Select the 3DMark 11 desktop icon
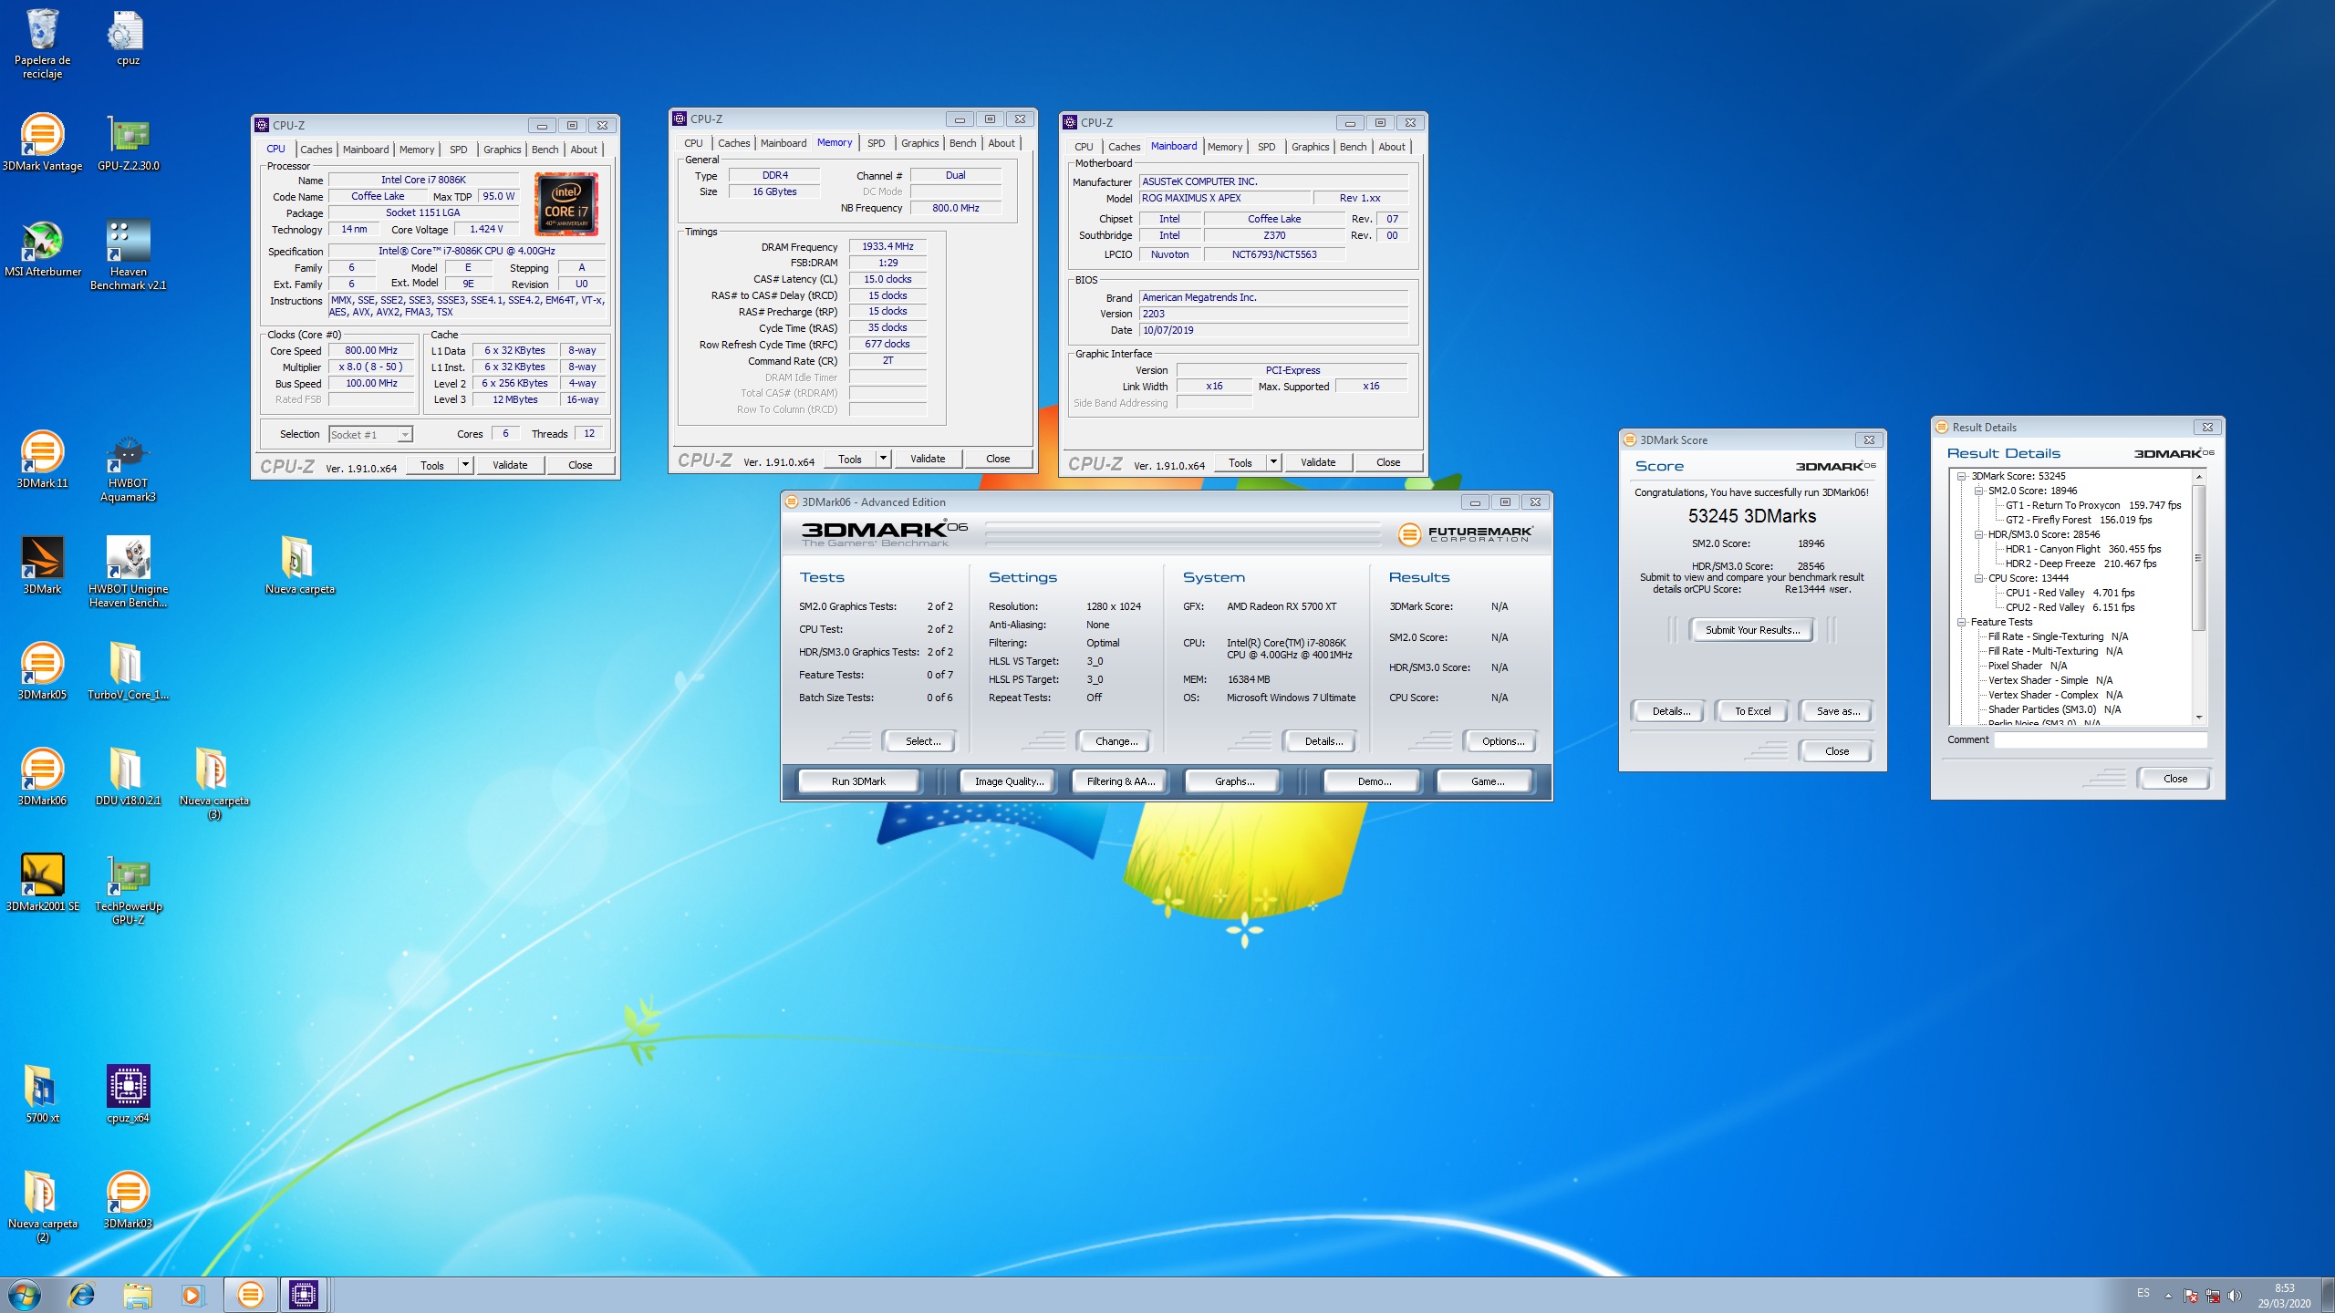Viewport: 2335px width, 1313px height. pyautogui.click(x=42, y=459)
